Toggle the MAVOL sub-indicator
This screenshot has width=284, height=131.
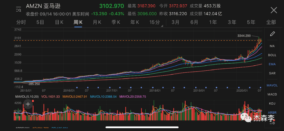coord(272,85)
